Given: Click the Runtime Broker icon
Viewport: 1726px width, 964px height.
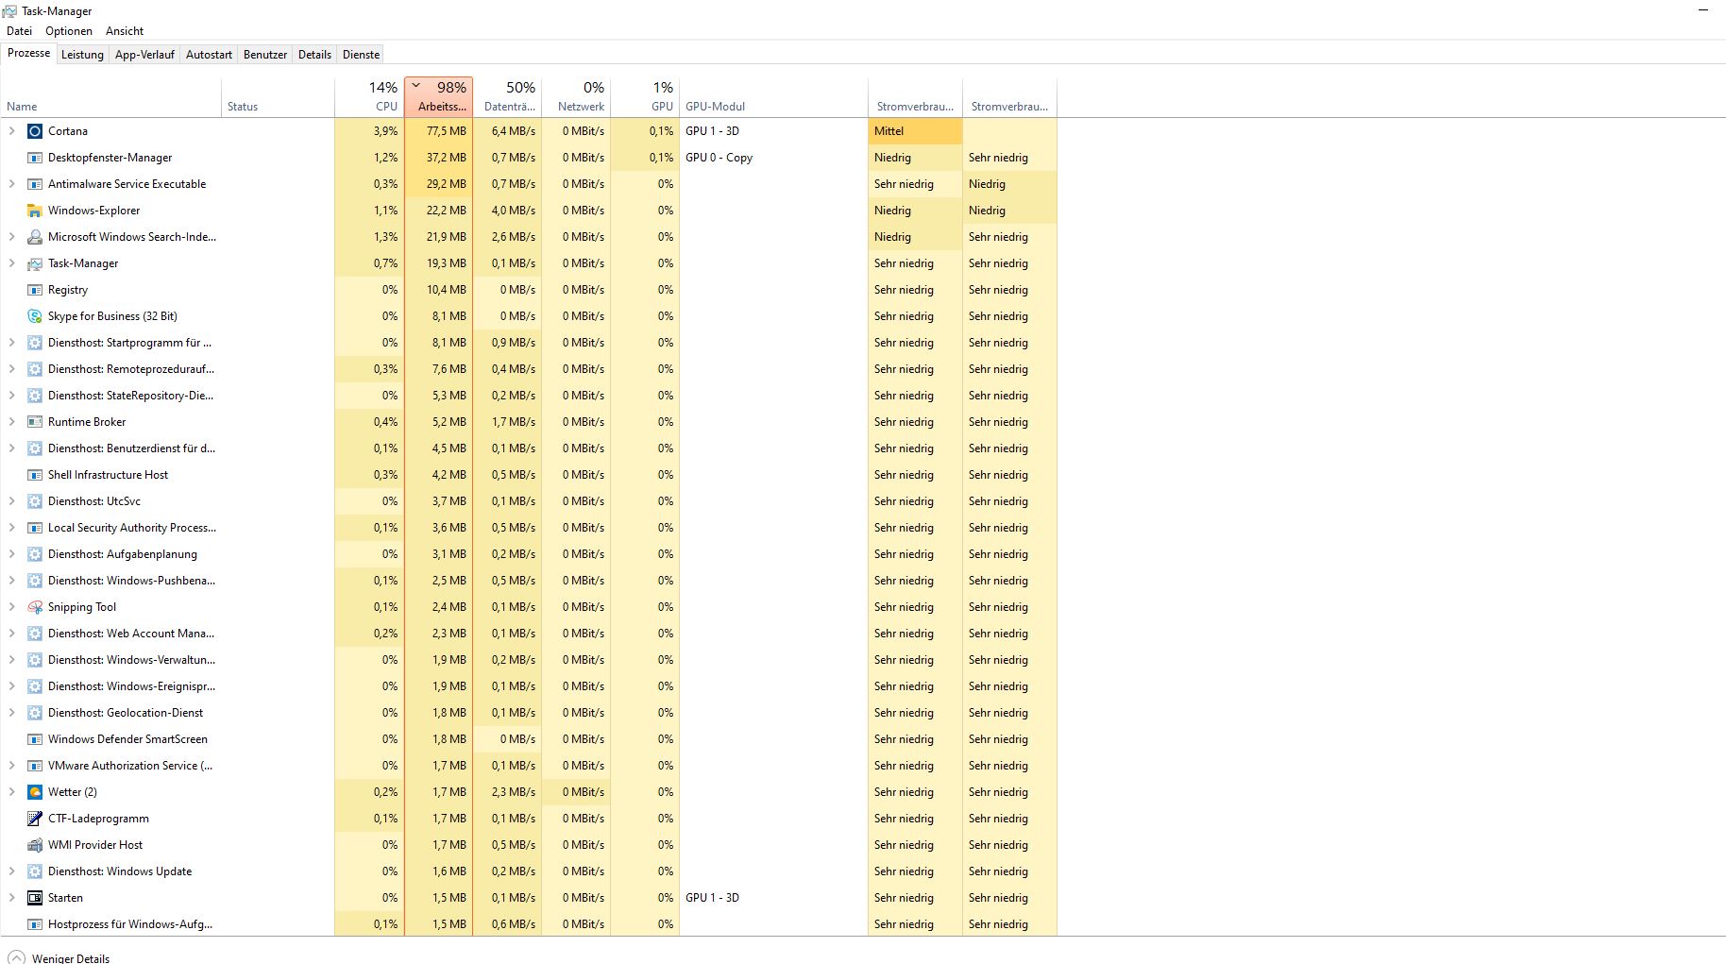Looking at the screenshot, I should [35, 422].
